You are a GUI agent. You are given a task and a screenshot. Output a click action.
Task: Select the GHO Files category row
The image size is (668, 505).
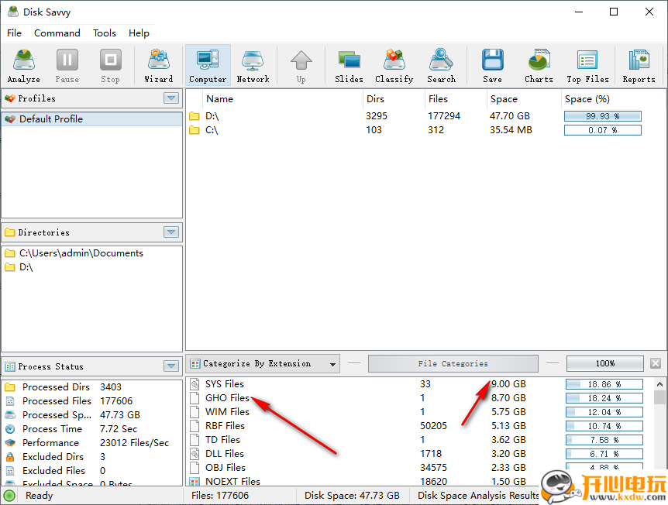point(227,398)
